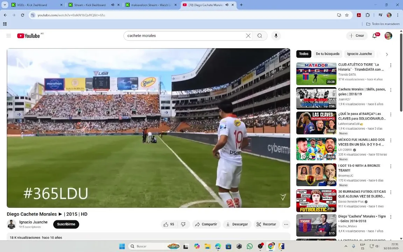Open OBS Studio from the taskbar
Image resolution: width=403 pixels, height=252 pixels.
click(x=260, y=246)
